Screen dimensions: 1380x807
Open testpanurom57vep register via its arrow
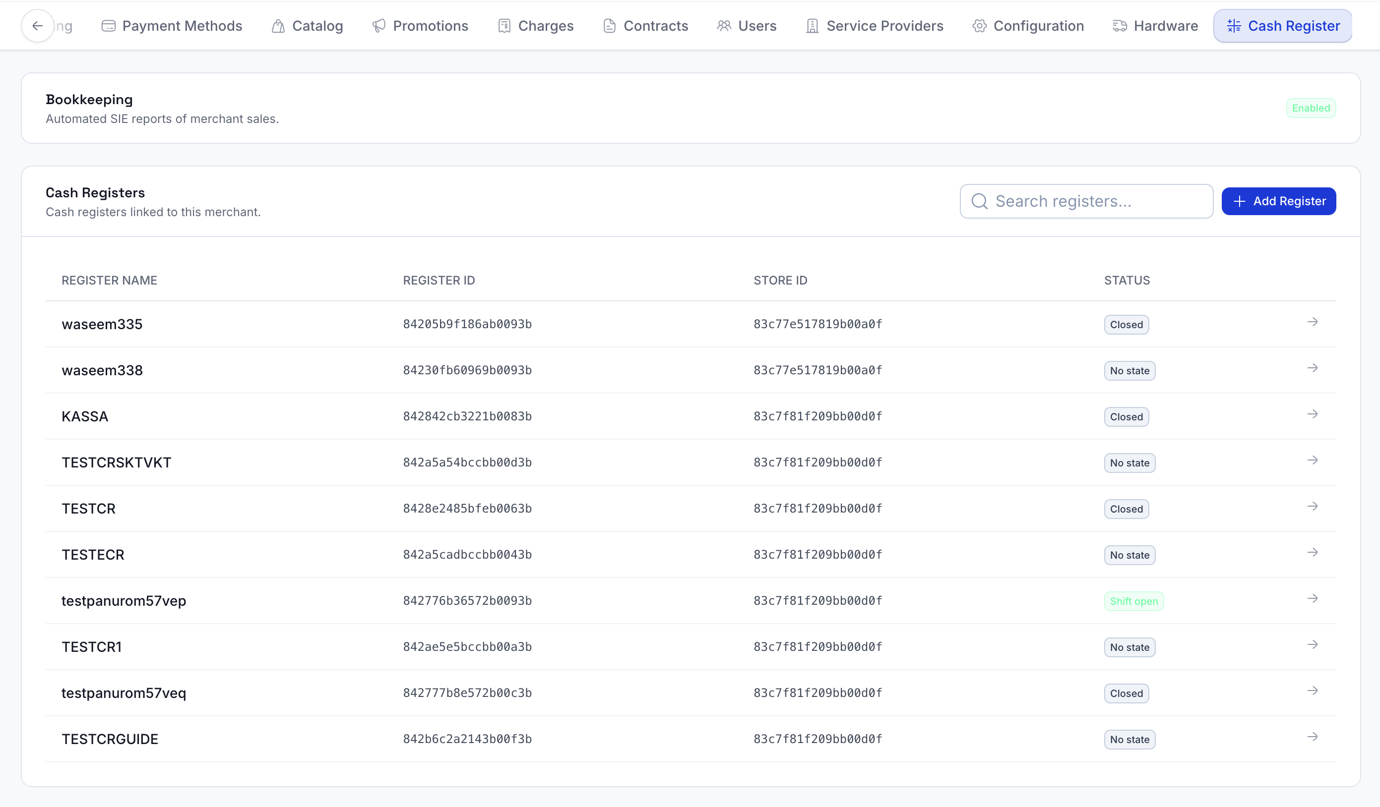(x=1313, y=598)
